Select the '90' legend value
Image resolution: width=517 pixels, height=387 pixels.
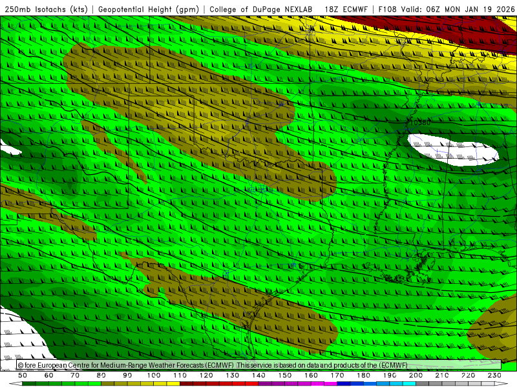coord(127,375)
